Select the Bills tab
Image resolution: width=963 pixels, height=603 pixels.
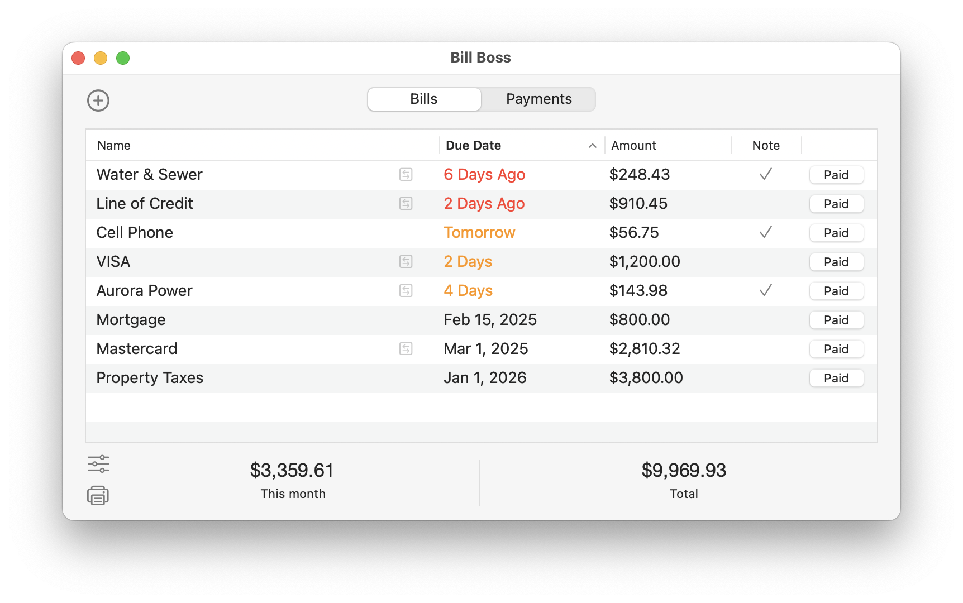423,99
